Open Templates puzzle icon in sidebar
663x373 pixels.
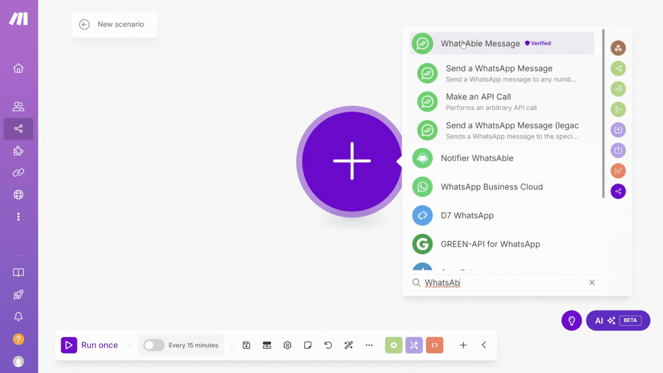click(18, 151)
